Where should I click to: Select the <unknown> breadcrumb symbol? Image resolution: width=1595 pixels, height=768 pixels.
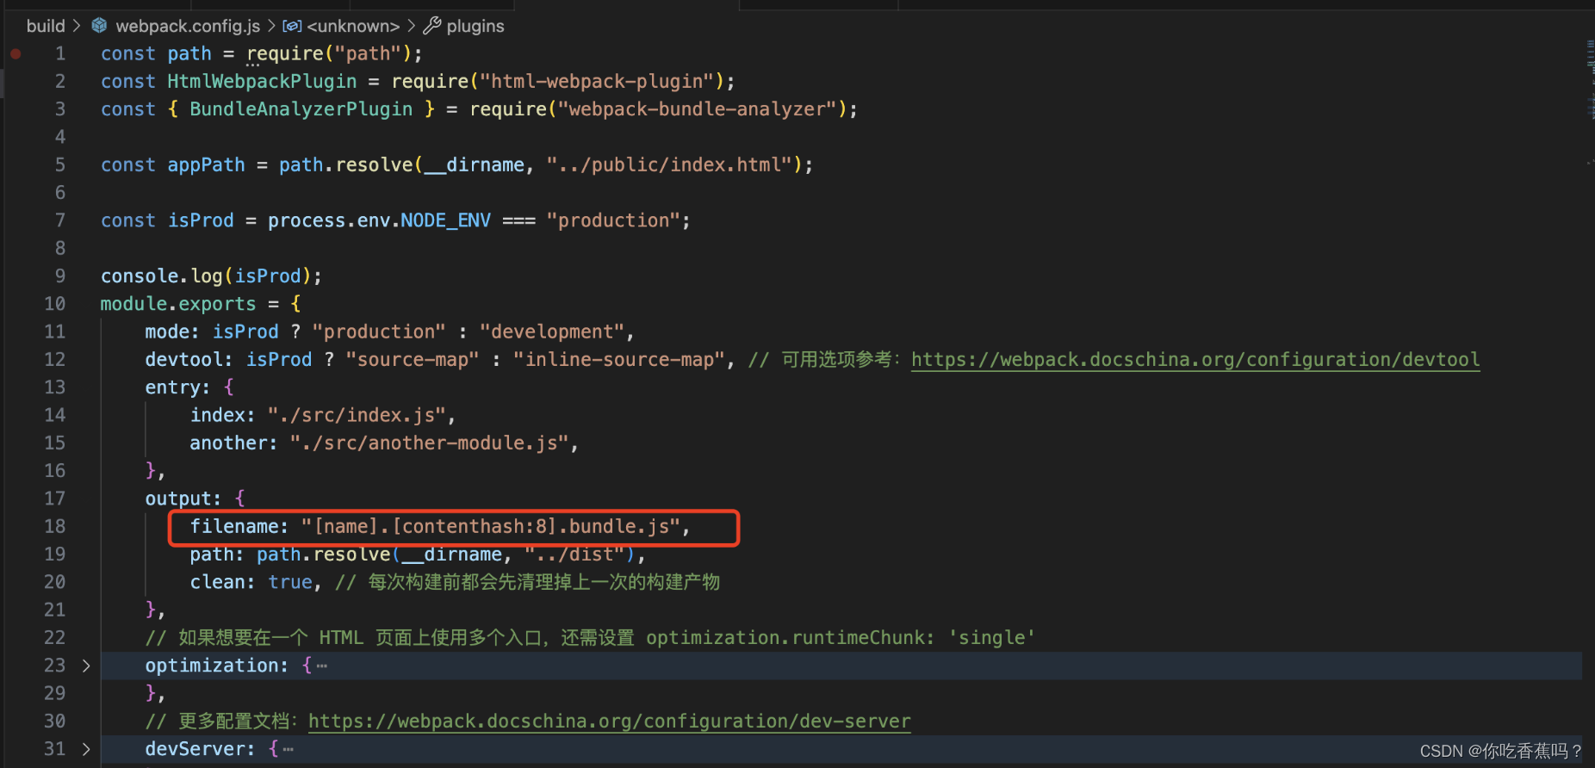pyautogui.click(x=353, y=26)
